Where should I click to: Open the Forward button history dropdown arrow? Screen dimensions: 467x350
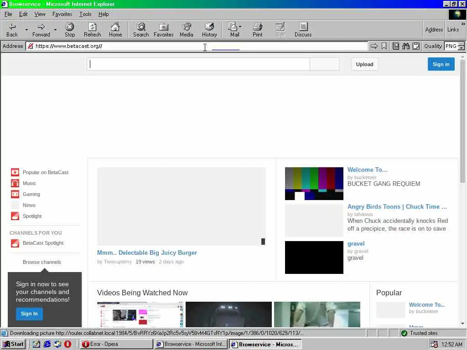coord(55,30)
